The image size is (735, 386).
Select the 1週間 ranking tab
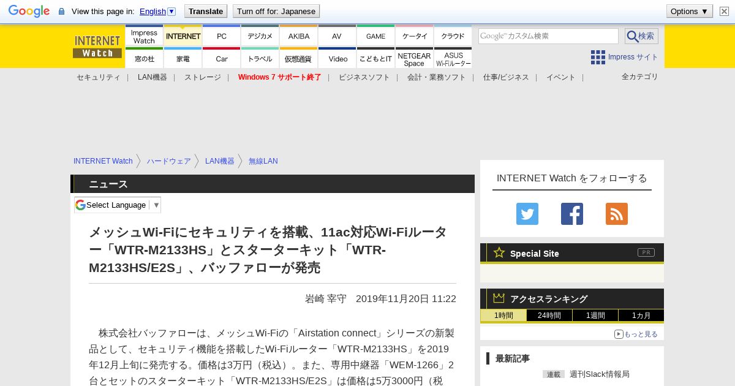[595, 316]
